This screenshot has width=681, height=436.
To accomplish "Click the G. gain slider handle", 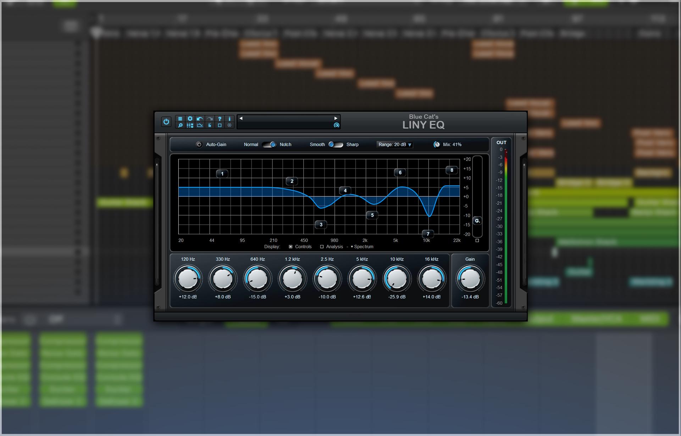I will pyautogui.click(x=477, y=221).
